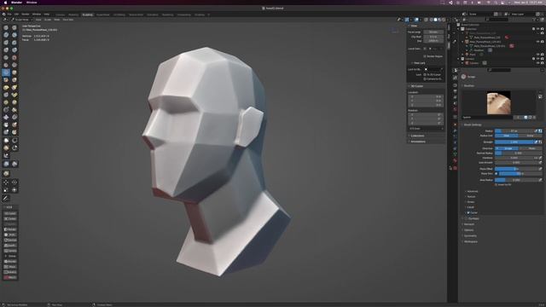This screenshot has height=307, width=546.
Task: Set Radius Unit to View
Action: pos(506,136)
